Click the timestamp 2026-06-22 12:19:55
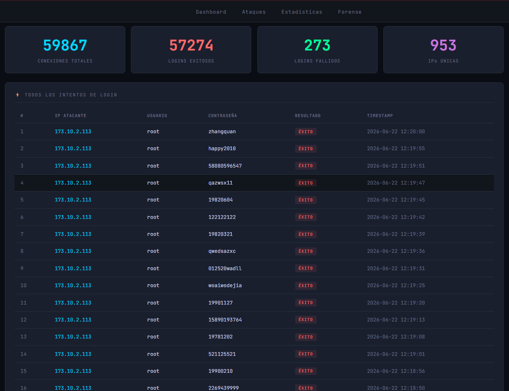This screenshot has width=509, height=391. [x=396, y=149]
